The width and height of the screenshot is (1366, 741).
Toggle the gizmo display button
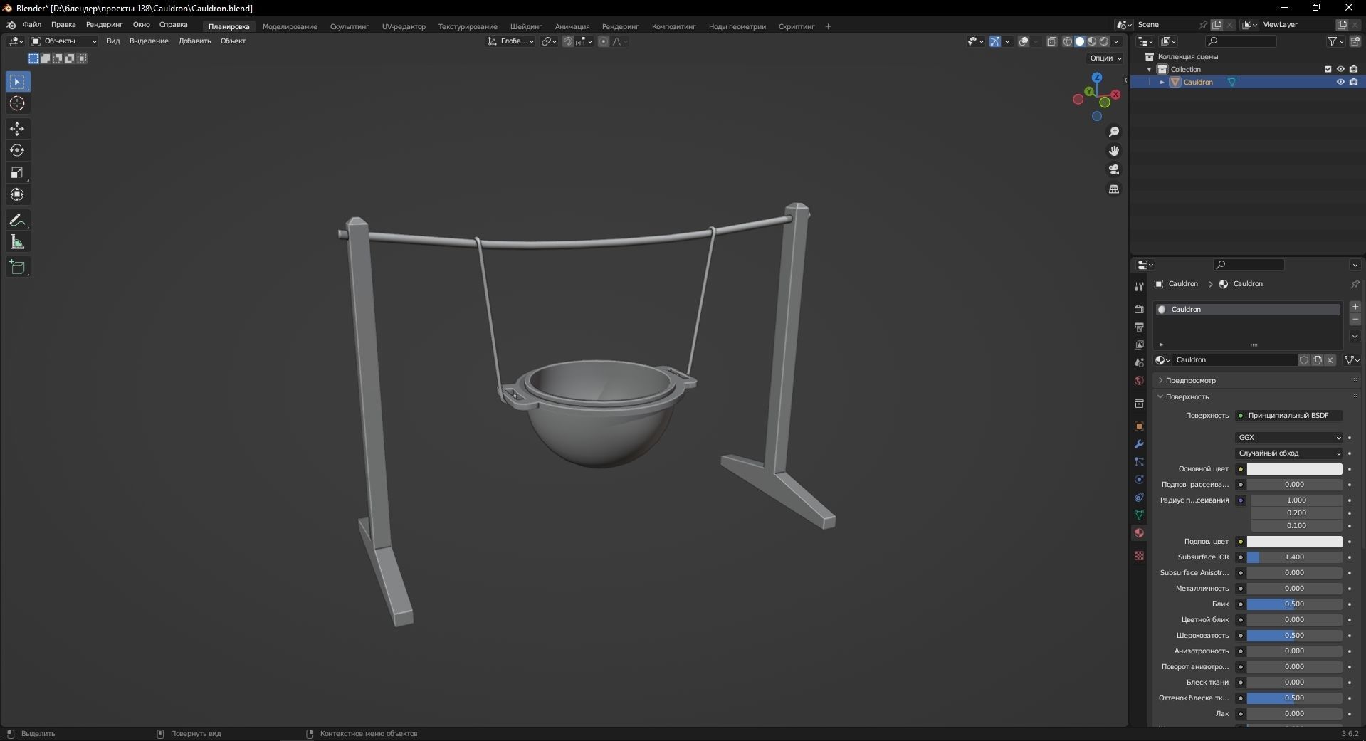pos(995,41)
